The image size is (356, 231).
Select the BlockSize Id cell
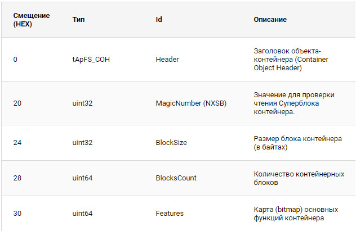[x=171, y=143]
